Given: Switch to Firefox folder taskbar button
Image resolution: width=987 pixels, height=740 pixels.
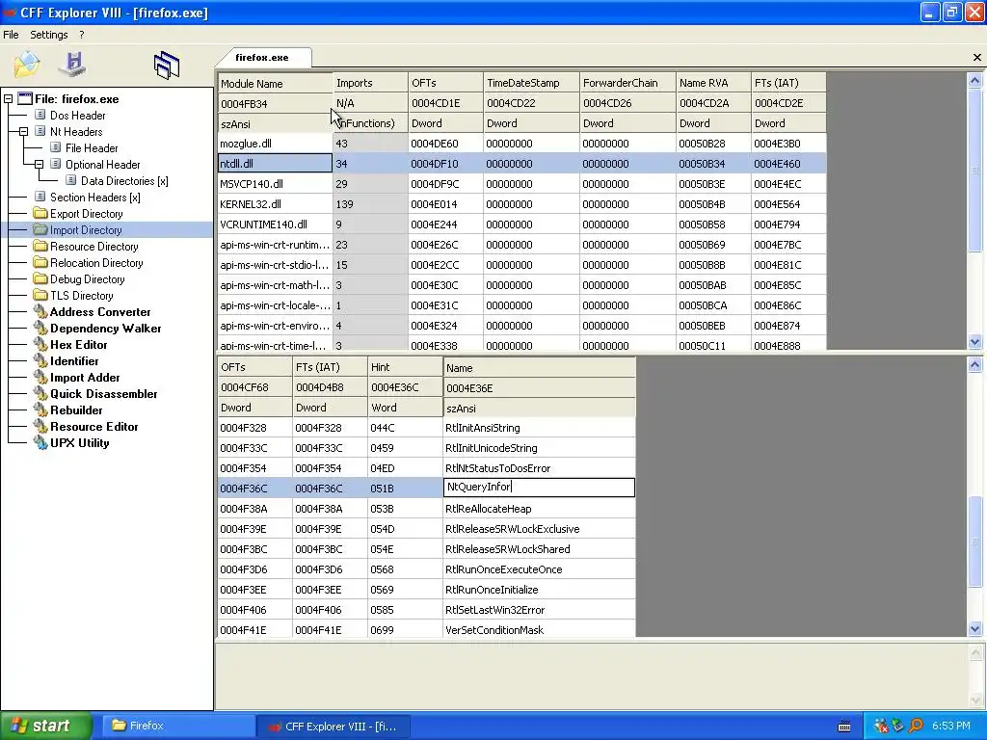Looking at the screenshot, I should (x=178, y=726).
